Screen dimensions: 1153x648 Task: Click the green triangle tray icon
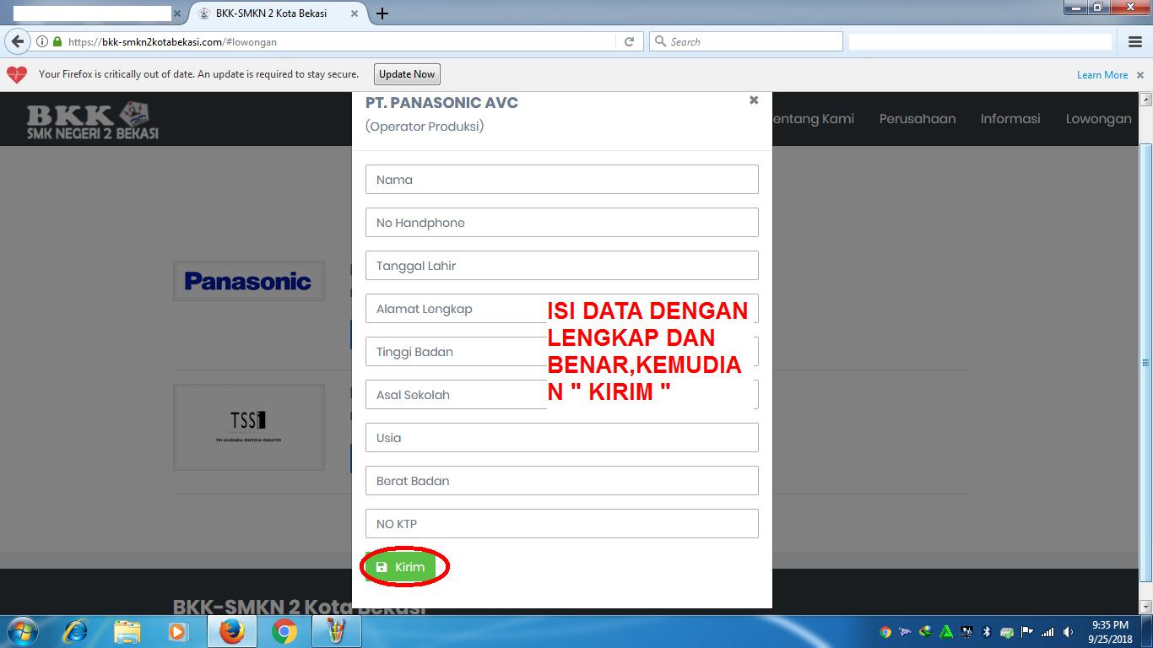coord(946,632)
